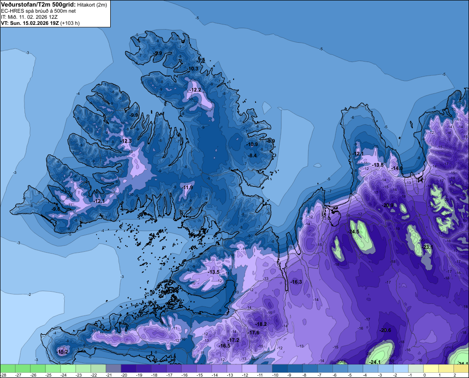Select the -9.9 temperature value
The width and height of the screenshot is (469, 378).
click(x=134, y=115)
